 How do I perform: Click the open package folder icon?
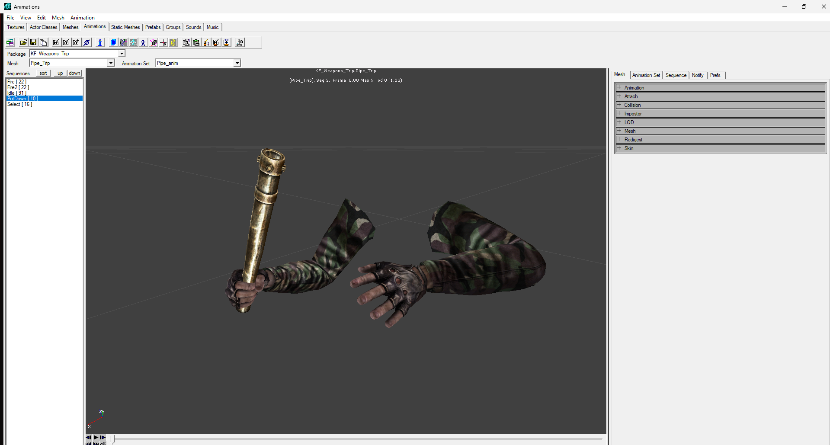coord(23,42)
